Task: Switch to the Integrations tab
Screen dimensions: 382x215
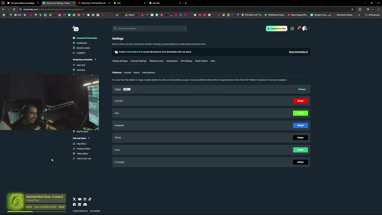Action: click(x=172, y=61)
